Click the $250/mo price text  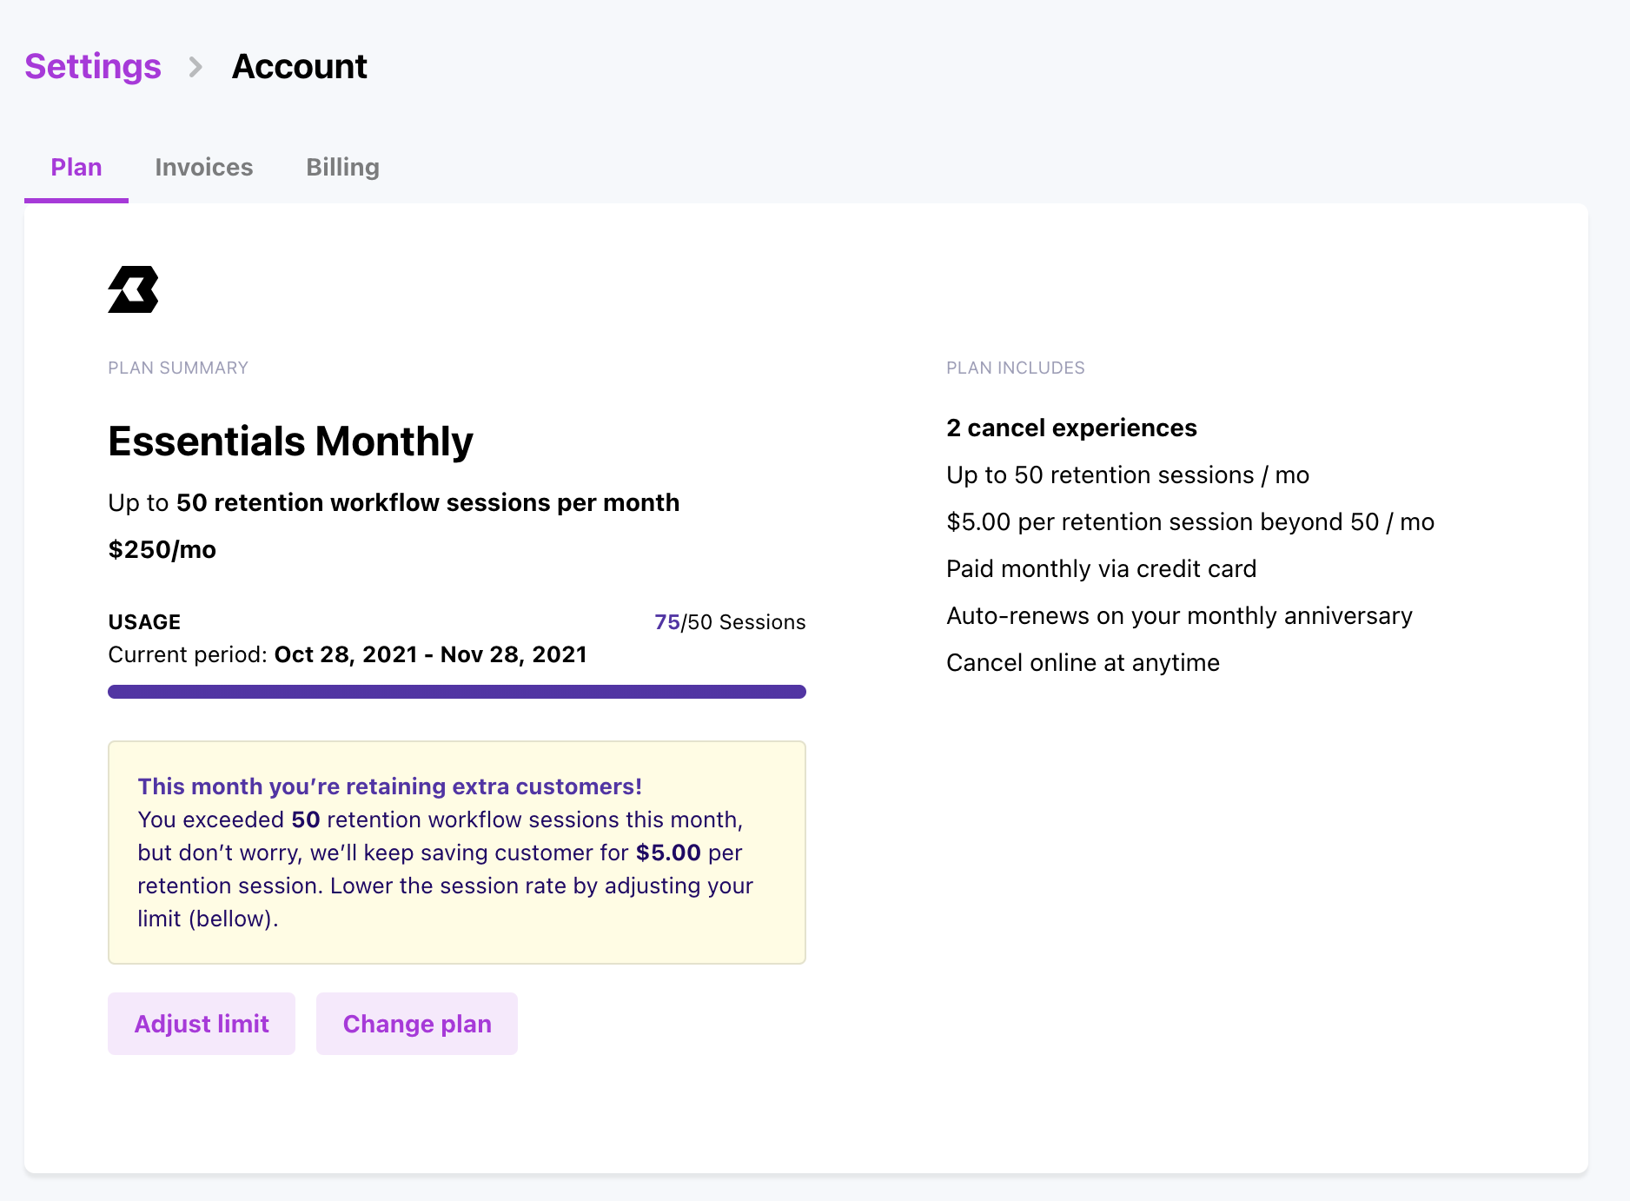coord(162,549)
